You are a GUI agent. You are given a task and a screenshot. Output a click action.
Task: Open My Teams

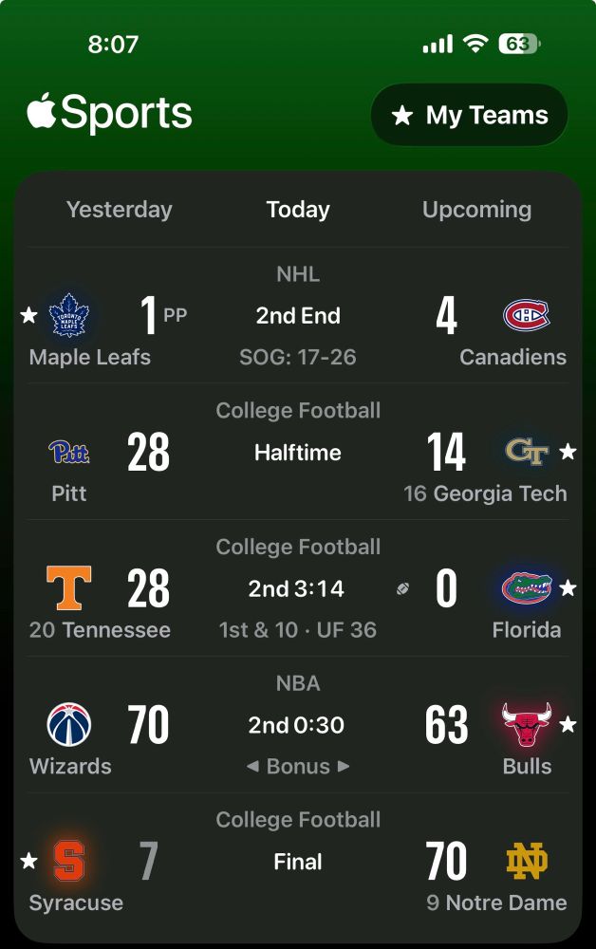[469, 114]
